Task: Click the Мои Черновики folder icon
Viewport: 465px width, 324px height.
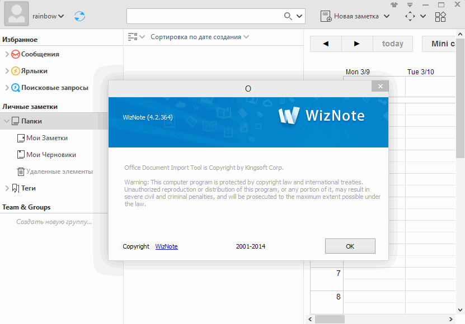Action: tap(21, 155)
